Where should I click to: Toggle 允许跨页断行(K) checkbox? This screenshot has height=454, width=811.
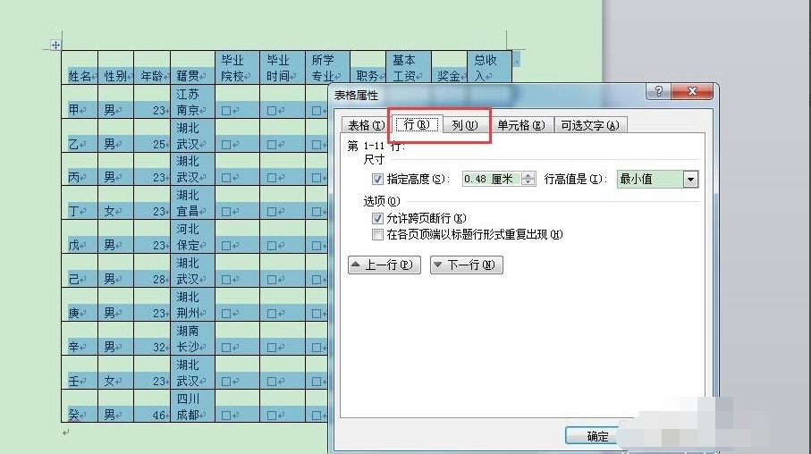377,218
